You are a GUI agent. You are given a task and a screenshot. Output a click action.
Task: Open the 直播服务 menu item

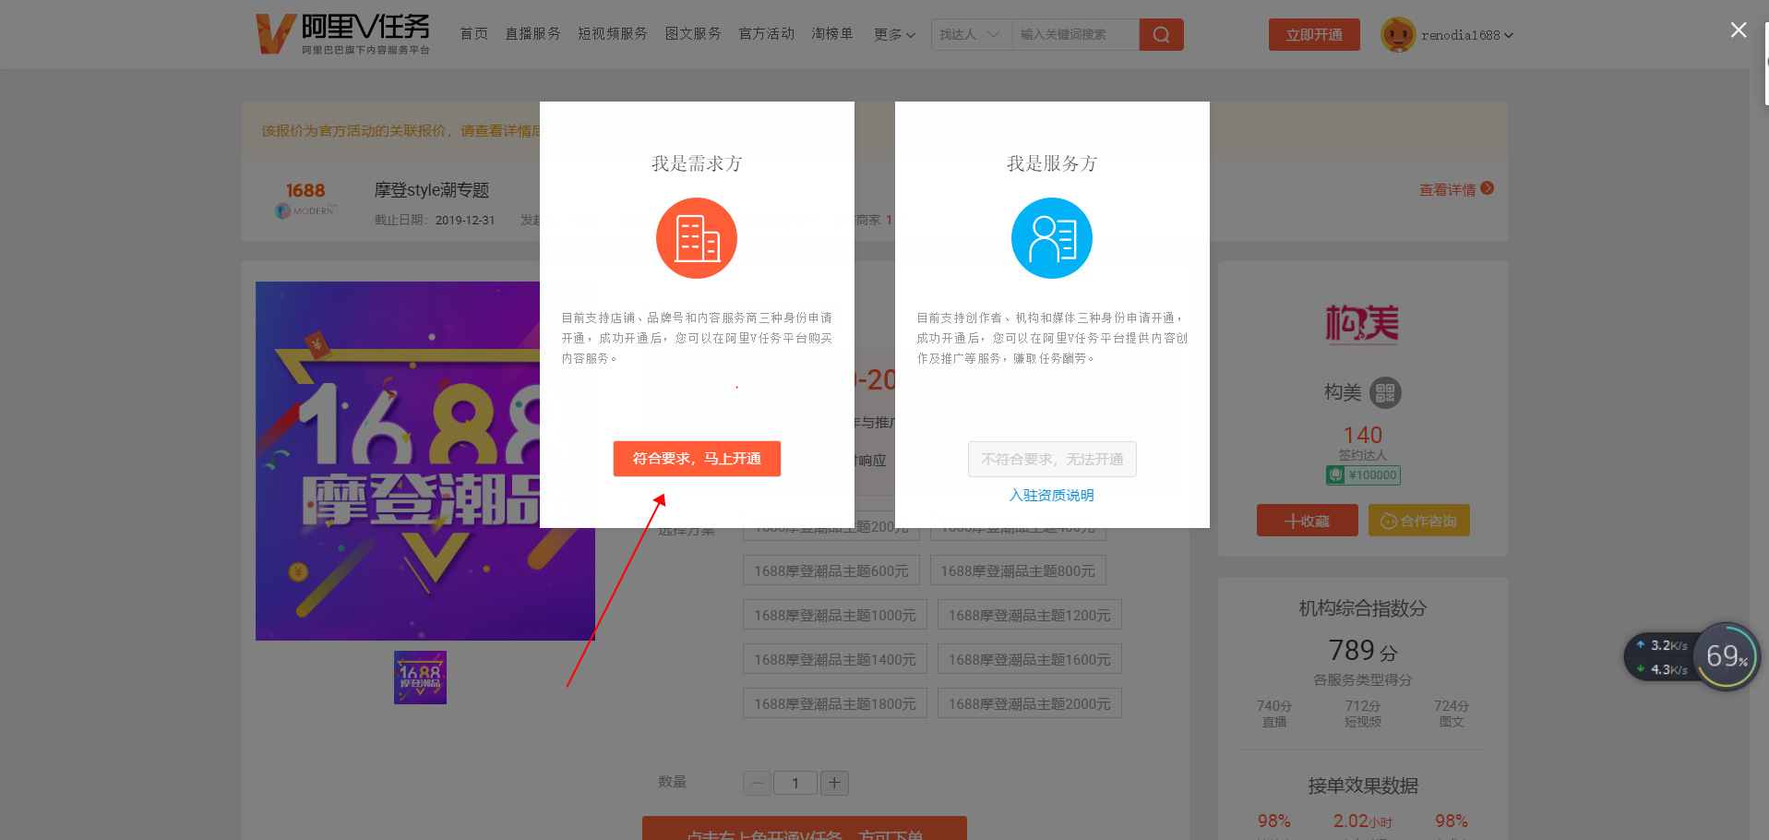532,34
